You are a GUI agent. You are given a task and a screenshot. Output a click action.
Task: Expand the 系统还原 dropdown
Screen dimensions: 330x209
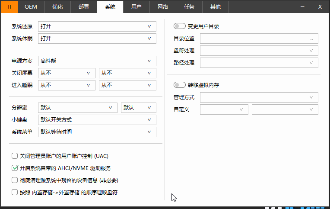[97, 26]
